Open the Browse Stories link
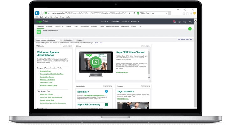231x125 pixels. (123, 99)
